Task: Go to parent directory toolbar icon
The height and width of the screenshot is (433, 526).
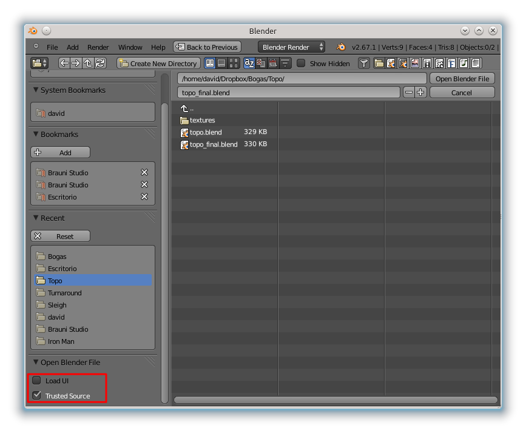Action: [88, 63]
